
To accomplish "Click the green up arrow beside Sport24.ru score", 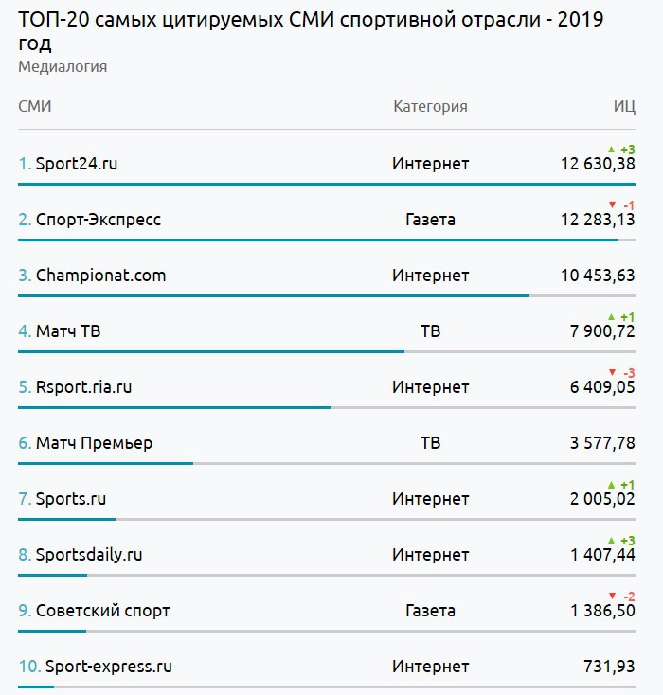I will pos(611,150).
